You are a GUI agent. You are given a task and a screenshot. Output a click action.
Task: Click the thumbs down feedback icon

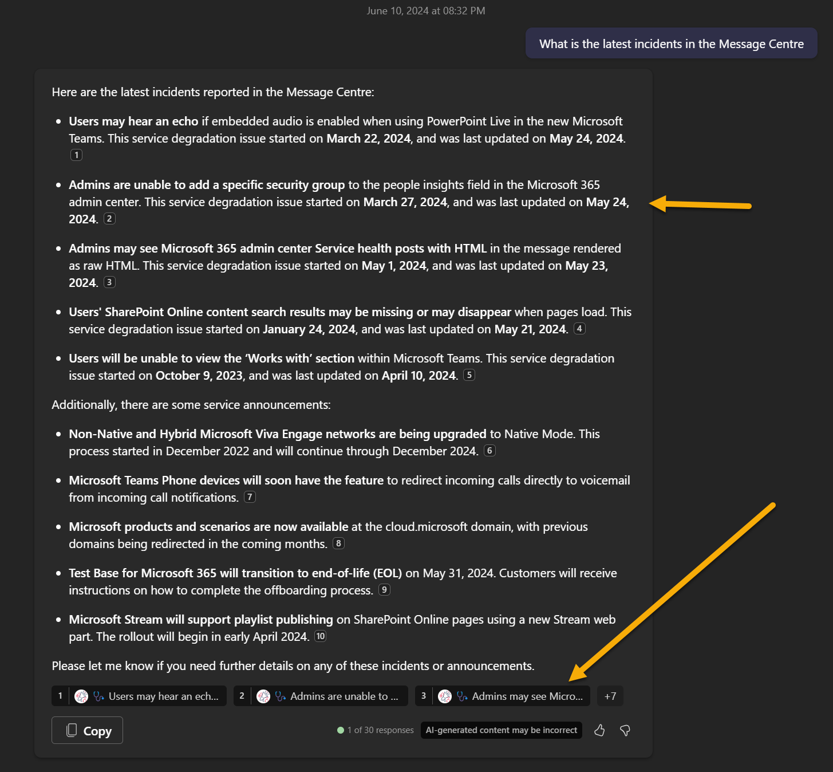pyautogui.click(x=625, y=730)
